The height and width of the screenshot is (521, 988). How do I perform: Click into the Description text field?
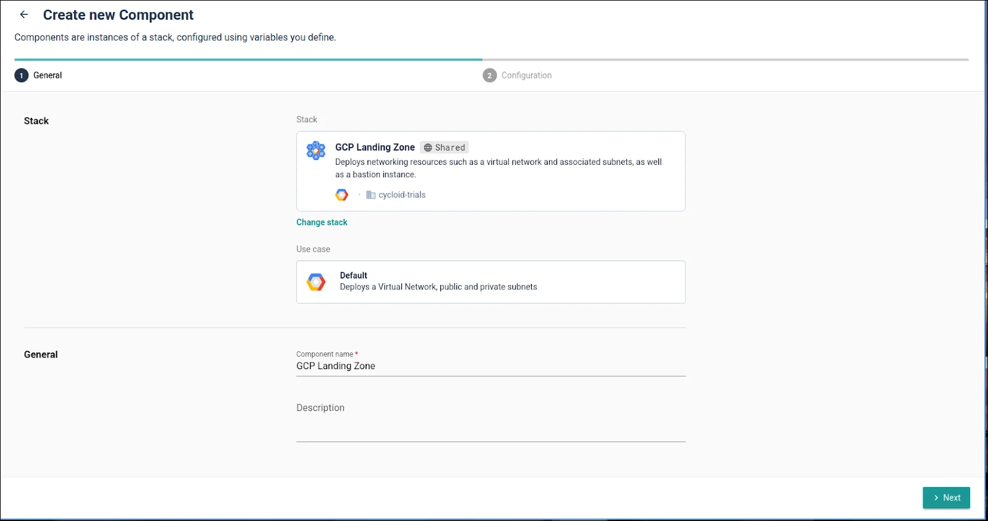point(490,425)
